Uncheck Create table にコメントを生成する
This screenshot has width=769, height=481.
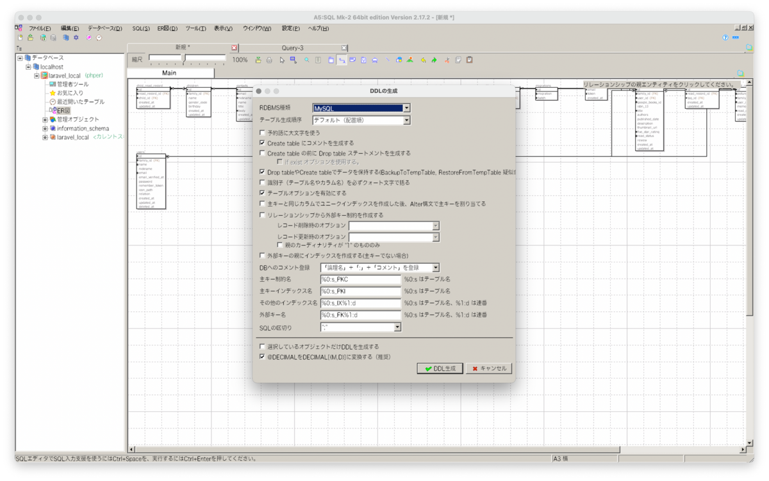coord(262,143)
